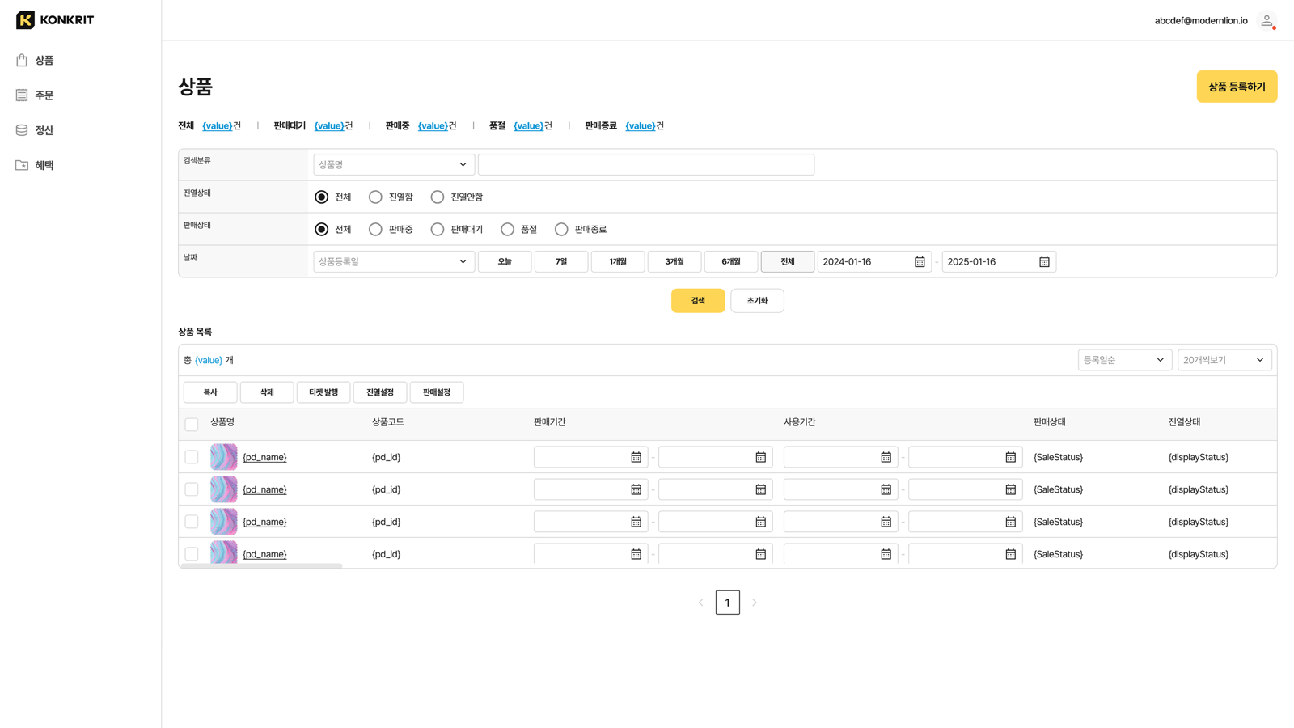Select 품절 sale status radio

pos(507,229)
